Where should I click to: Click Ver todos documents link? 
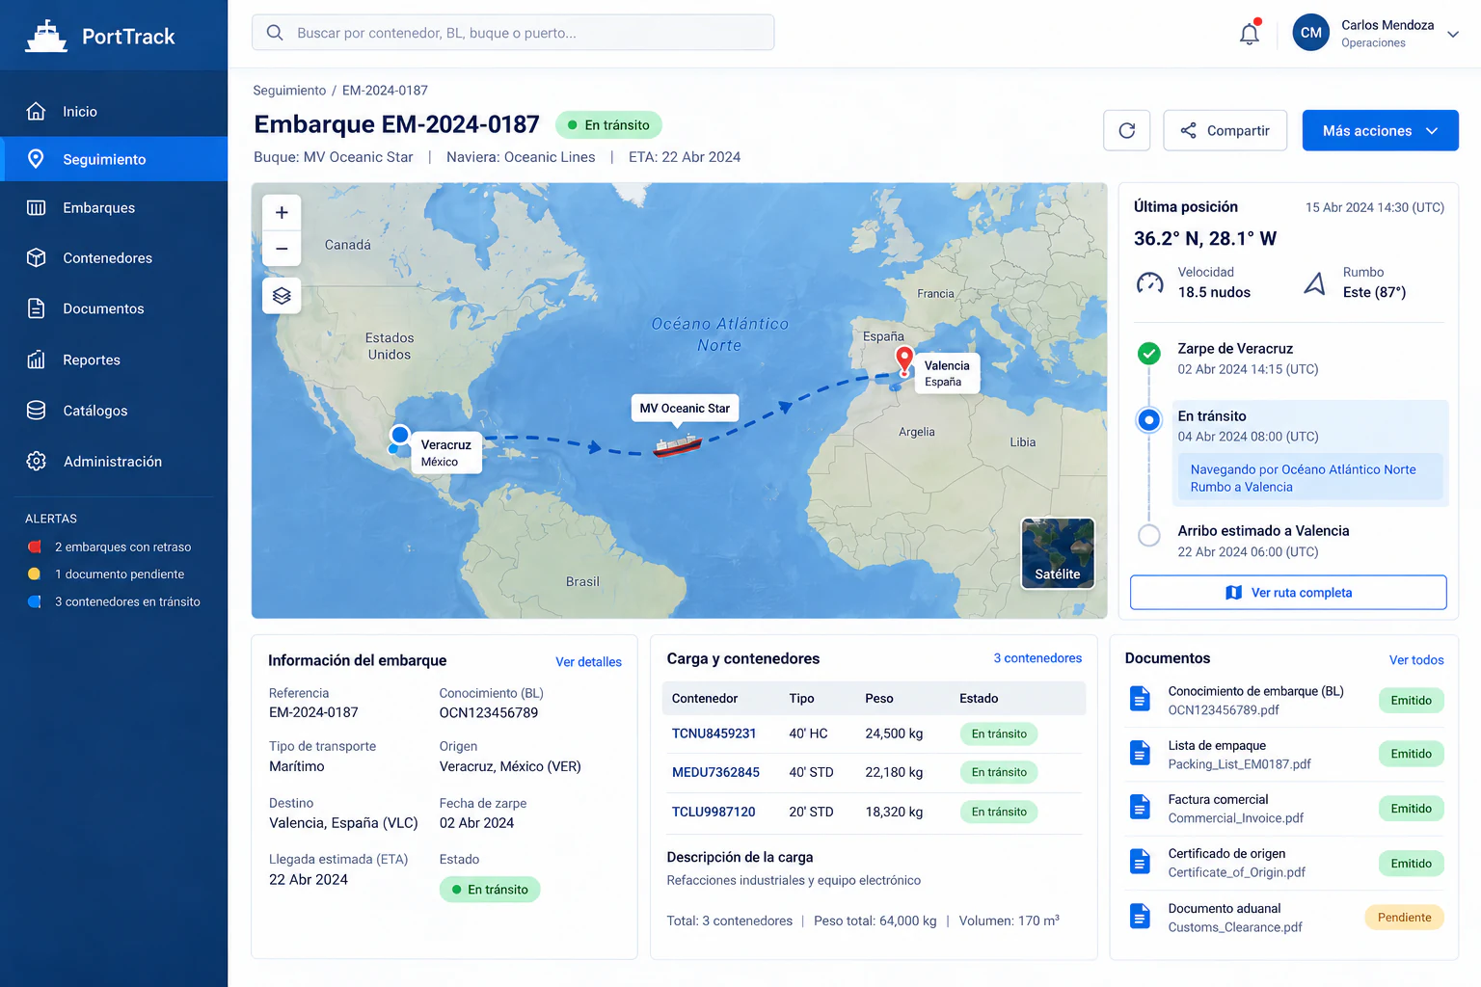pos(1416,660)
